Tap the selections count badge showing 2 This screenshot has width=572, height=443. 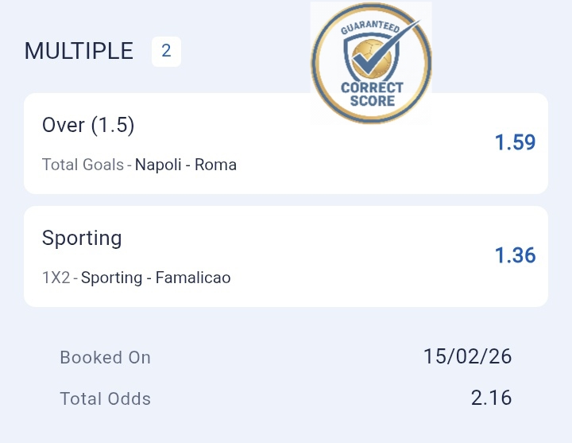point(166,52)
